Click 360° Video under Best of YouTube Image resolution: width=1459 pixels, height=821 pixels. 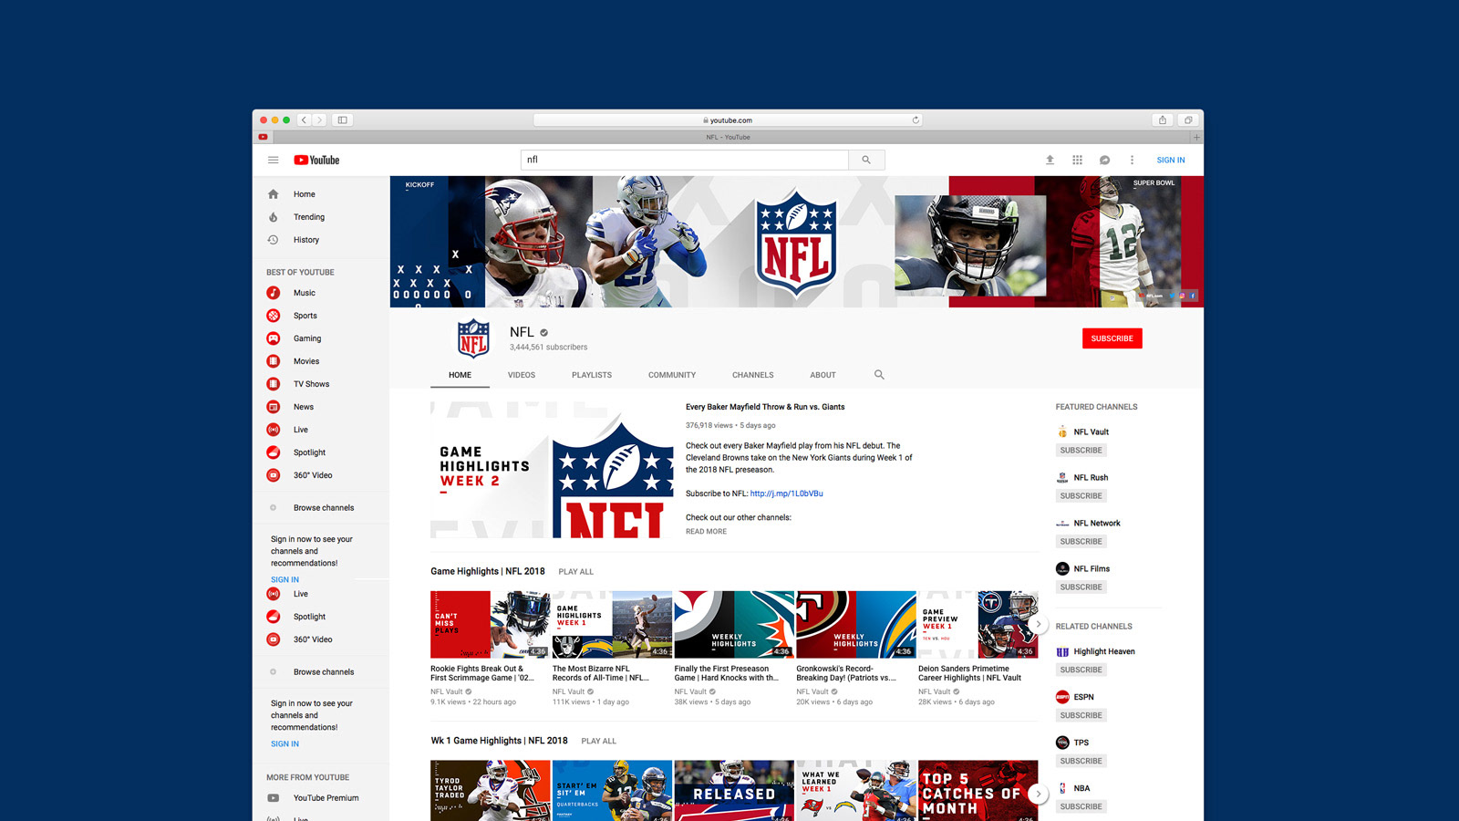point(313,475)
